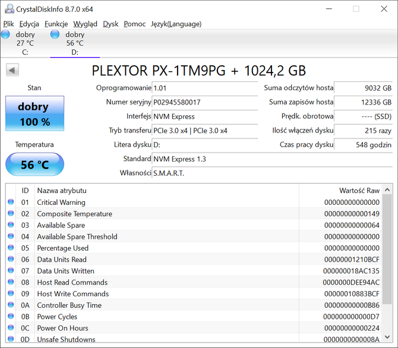This screenshot has width=398, height=348.
Task: Open the Wygląd menu
Action: click(x=85, y=24)
